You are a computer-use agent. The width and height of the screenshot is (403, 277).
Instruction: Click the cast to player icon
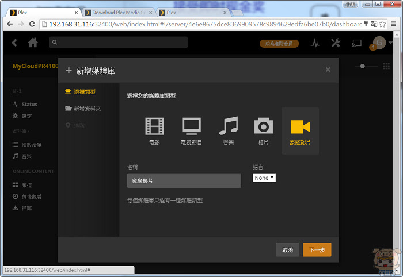[x=356, y=43]
